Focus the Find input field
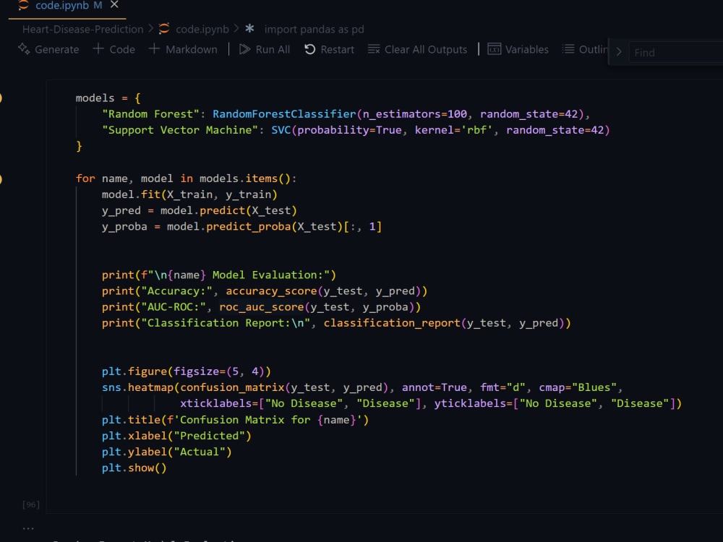This screenshot has height=542, width=723. (x=676, y=53)
